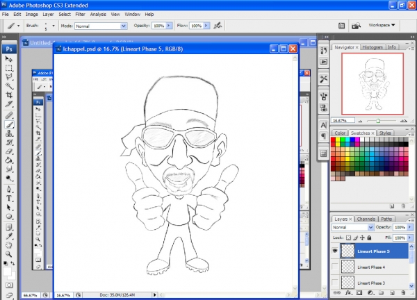Open the Flow slider arrow
The height and width of the screenshot is (300, 417).
[x=206, y=26]
